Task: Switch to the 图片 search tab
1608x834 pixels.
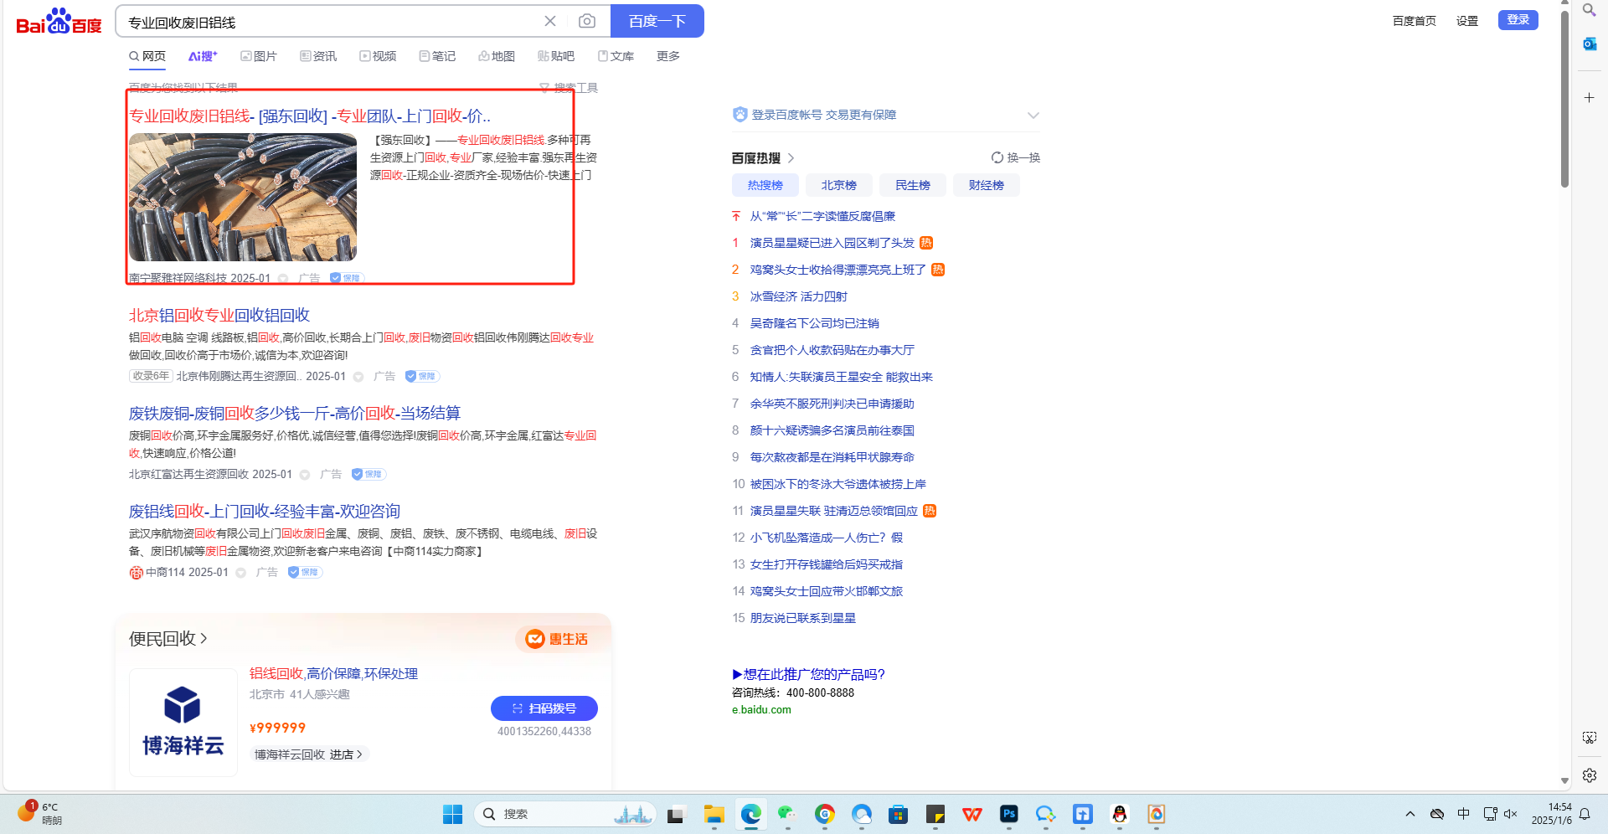Action: 259,56
